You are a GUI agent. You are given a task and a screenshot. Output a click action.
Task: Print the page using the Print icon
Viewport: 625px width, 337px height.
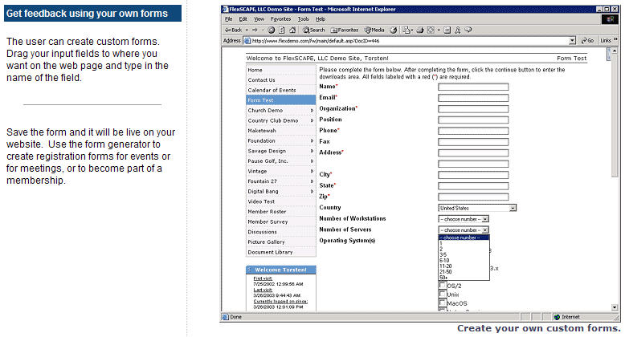420,30
